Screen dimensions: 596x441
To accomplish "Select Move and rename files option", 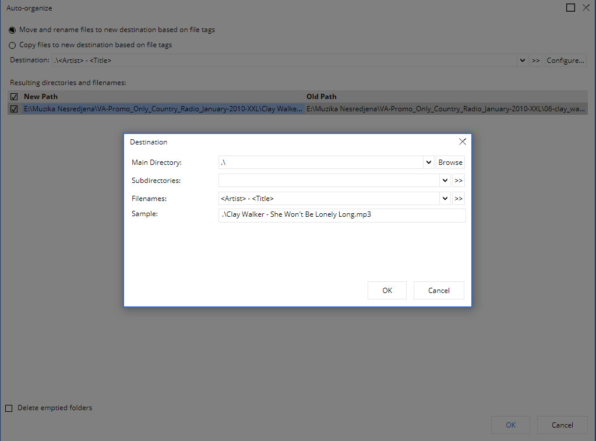I will tap(13, 30).
